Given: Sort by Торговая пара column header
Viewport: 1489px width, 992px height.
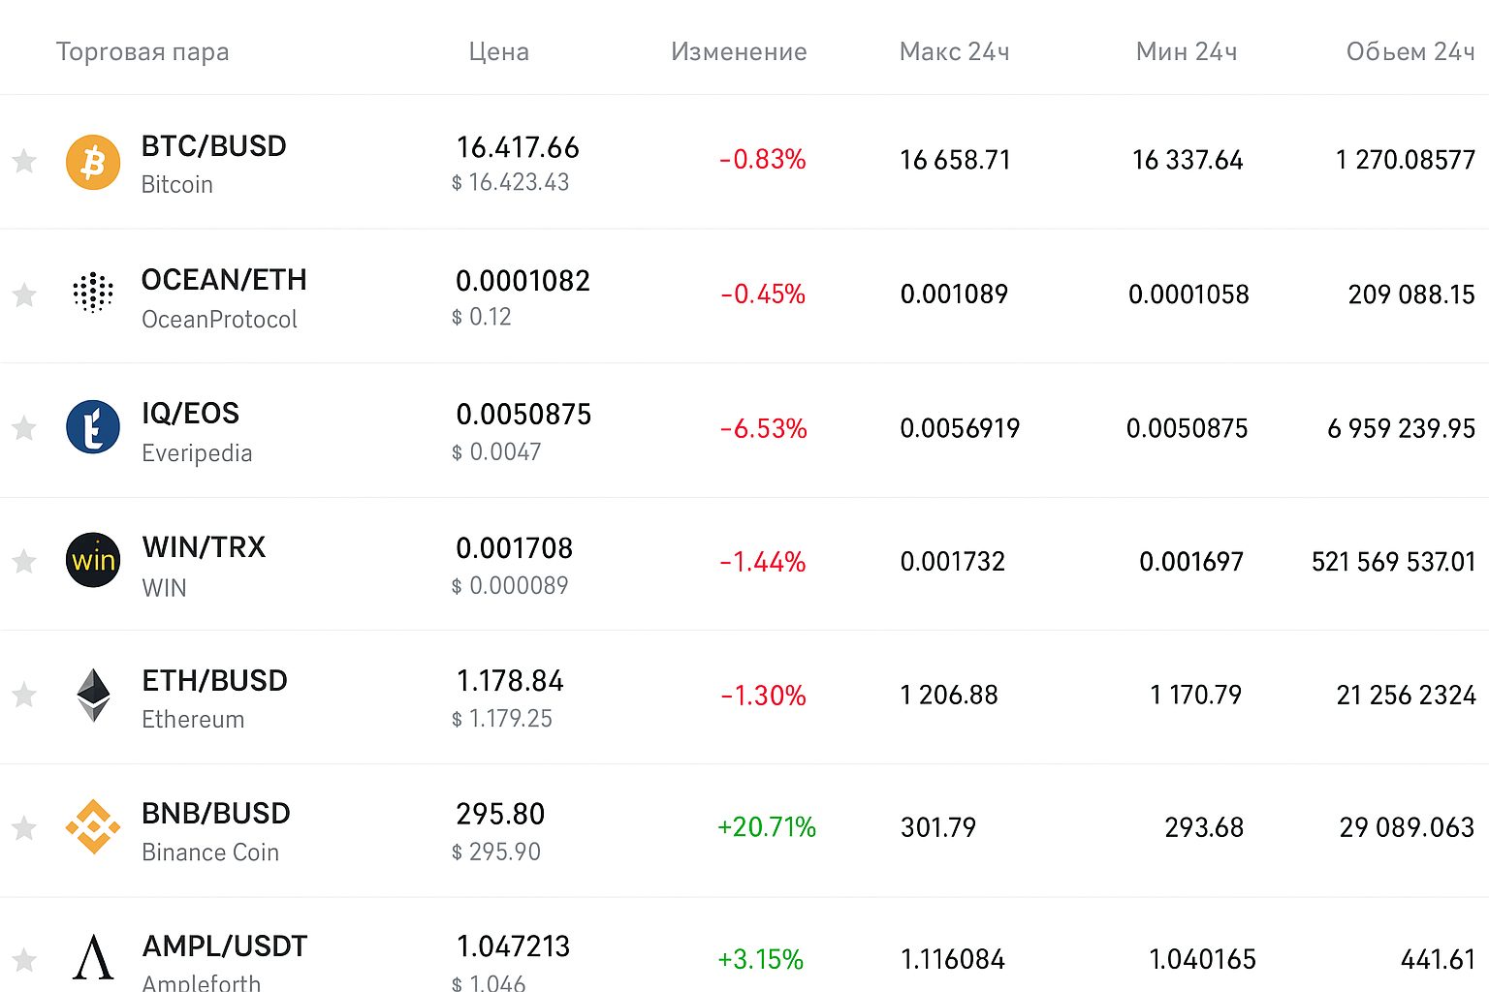Looking at the screenshot, I should point(143,51).
